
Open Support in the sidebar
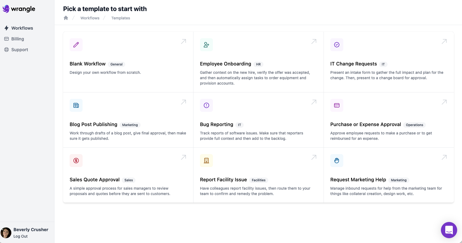[19, 50]
